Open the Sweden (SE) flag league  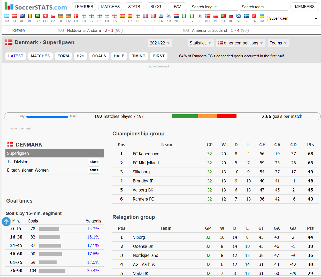tap(247, 16)
